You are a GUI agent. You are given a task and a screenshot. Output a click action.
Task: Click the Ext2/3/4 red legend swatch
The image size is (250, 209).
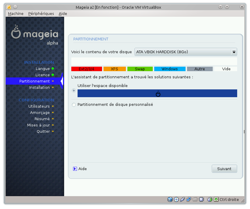[87, 69]
